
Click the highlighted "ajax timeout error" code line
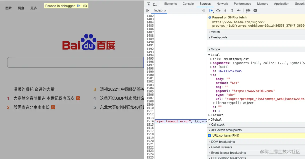point(181,121)
